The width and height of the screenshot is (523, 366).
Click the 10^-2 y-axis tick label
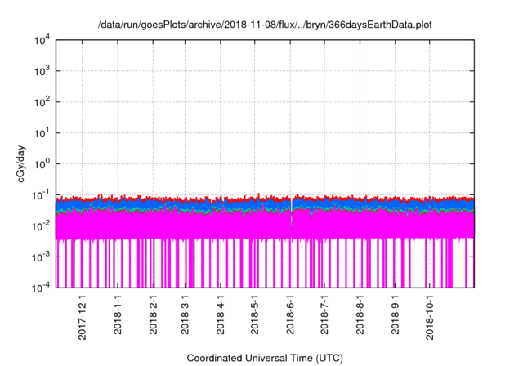[x=41, y=226]
